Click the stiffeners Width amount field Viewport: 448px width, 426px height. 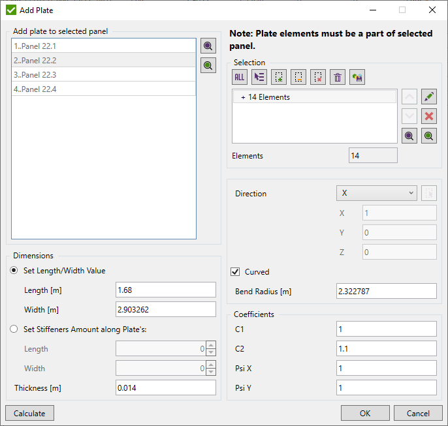click(x=161, y=368)
